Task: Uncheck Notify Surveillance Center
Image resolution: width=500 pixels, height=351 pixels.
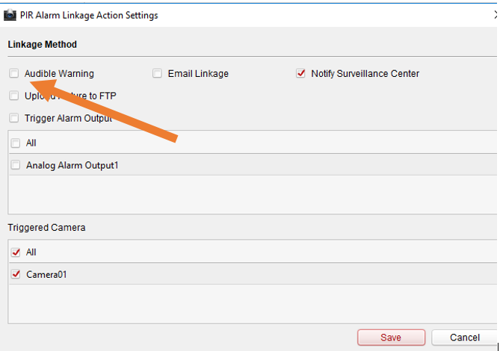Action: [301, 74]
